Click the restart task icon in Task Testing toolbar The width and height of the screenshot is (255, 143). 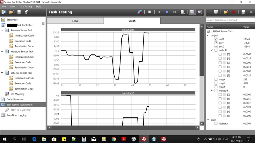pyautogui.click(x=149, y=12)
